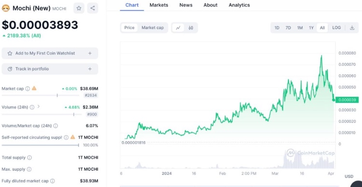This screenshot has width=362, height=187.
Task: Click the star favorite icon beside MOCHI
Action: pos(79,8)
